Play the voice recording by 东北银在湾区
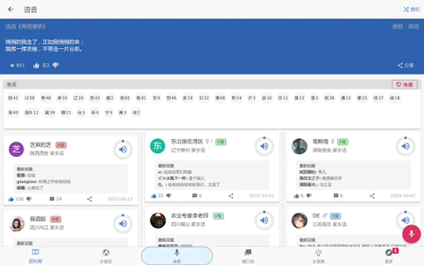 click(264, 146)
